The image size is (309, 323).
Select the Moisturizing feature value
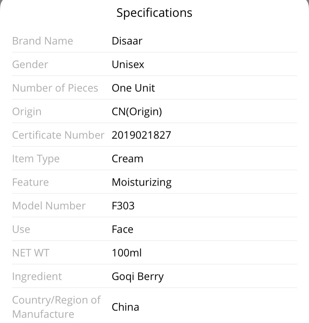(x=142, y=183)
